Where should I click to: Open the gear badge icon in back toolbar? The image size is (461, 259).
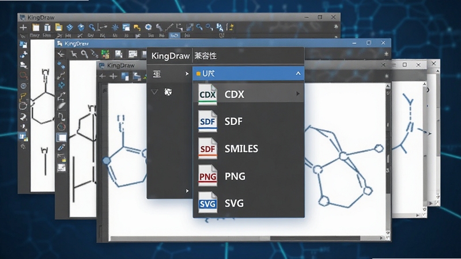pos(148,27)
